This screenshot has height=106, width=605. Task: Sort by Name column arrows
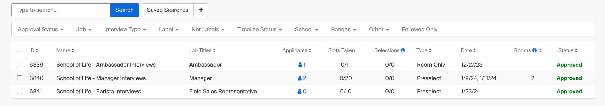click(73, 50)
